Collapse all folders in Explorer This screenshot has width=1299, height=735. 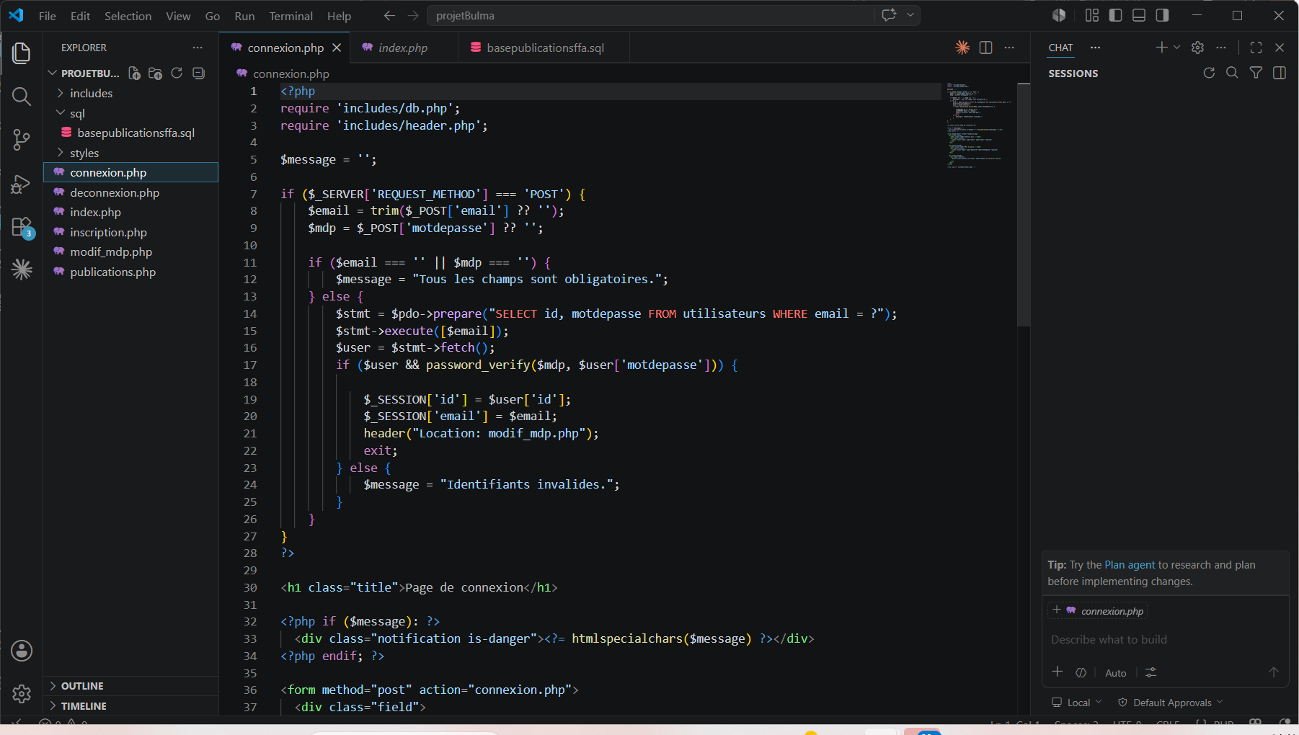coord(198,73)
